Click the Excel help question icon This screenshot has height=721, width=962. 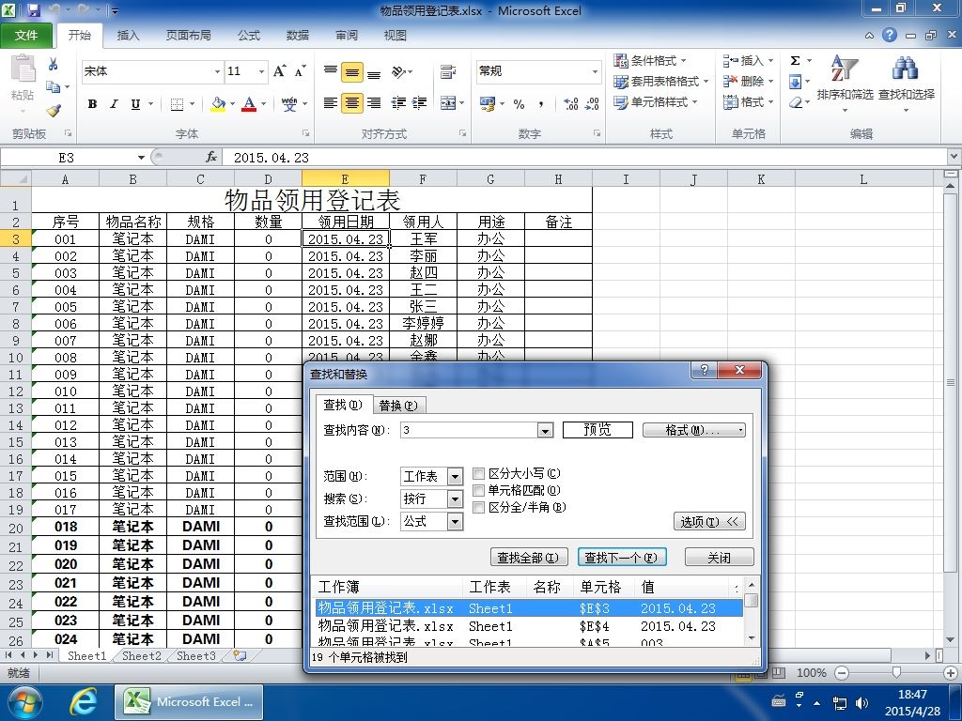[890, 35]
